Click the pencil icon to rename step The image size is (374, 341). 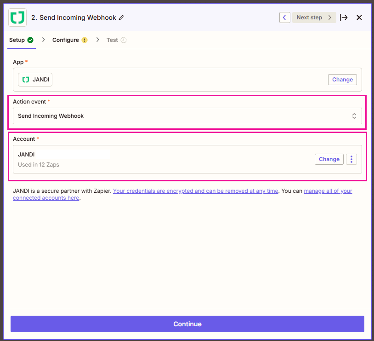pyautogui.click(x=121, y=17)
